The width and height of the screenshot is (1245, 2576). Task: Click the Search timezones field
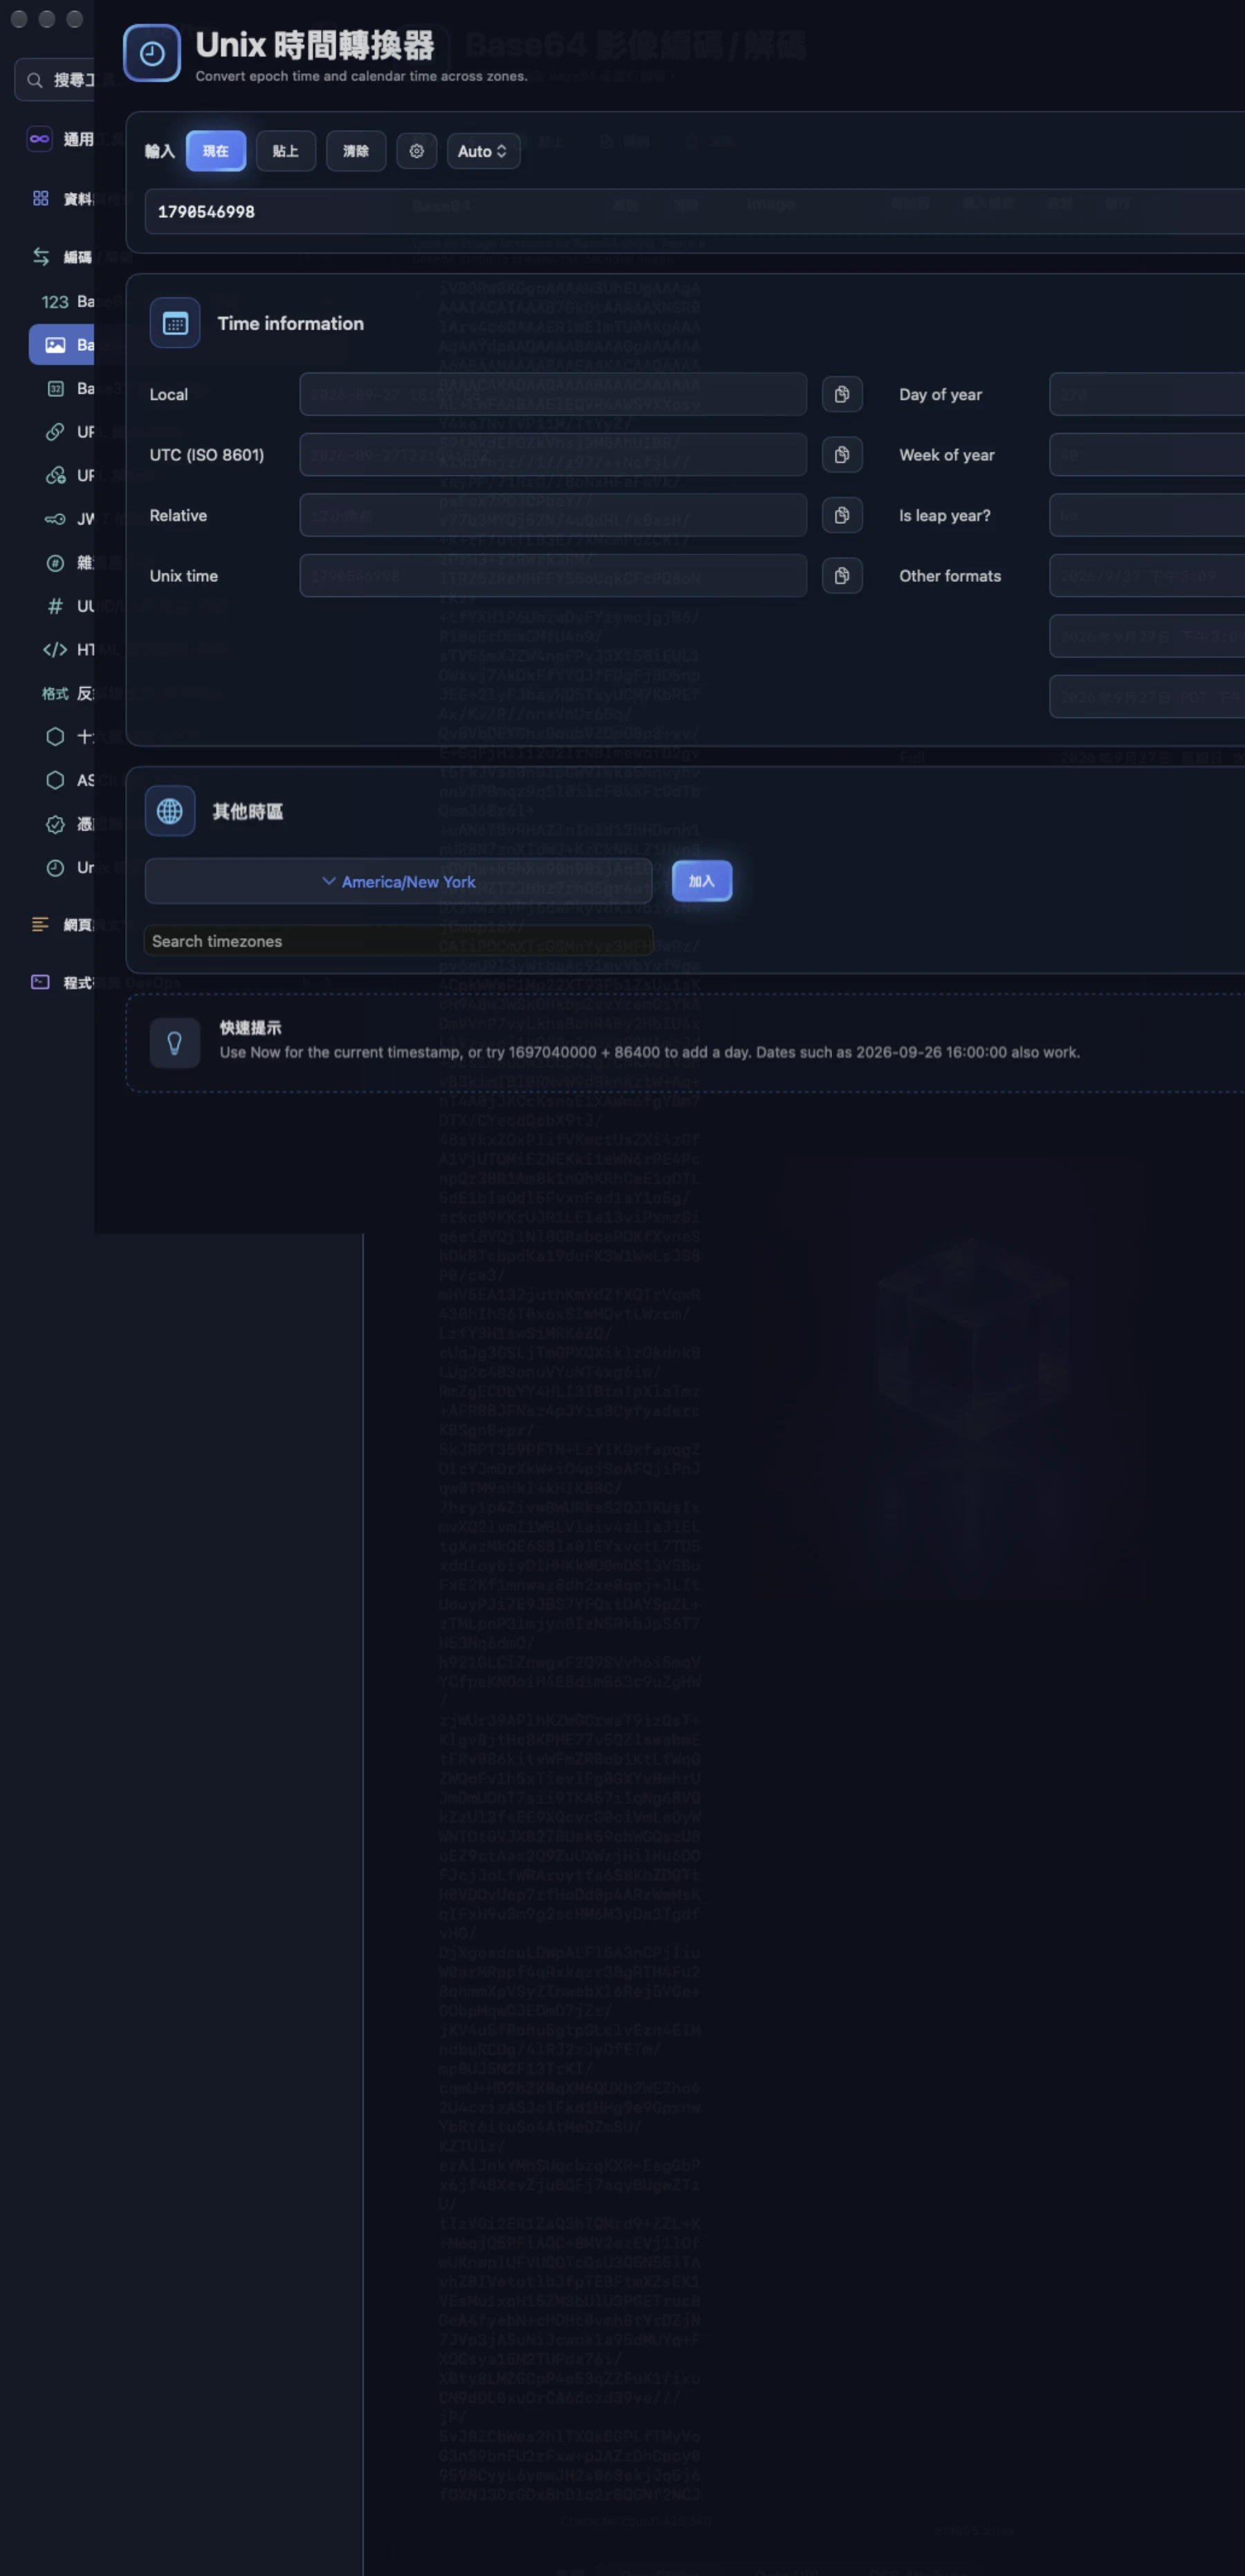pyautogui.click(x=398, y=941)
